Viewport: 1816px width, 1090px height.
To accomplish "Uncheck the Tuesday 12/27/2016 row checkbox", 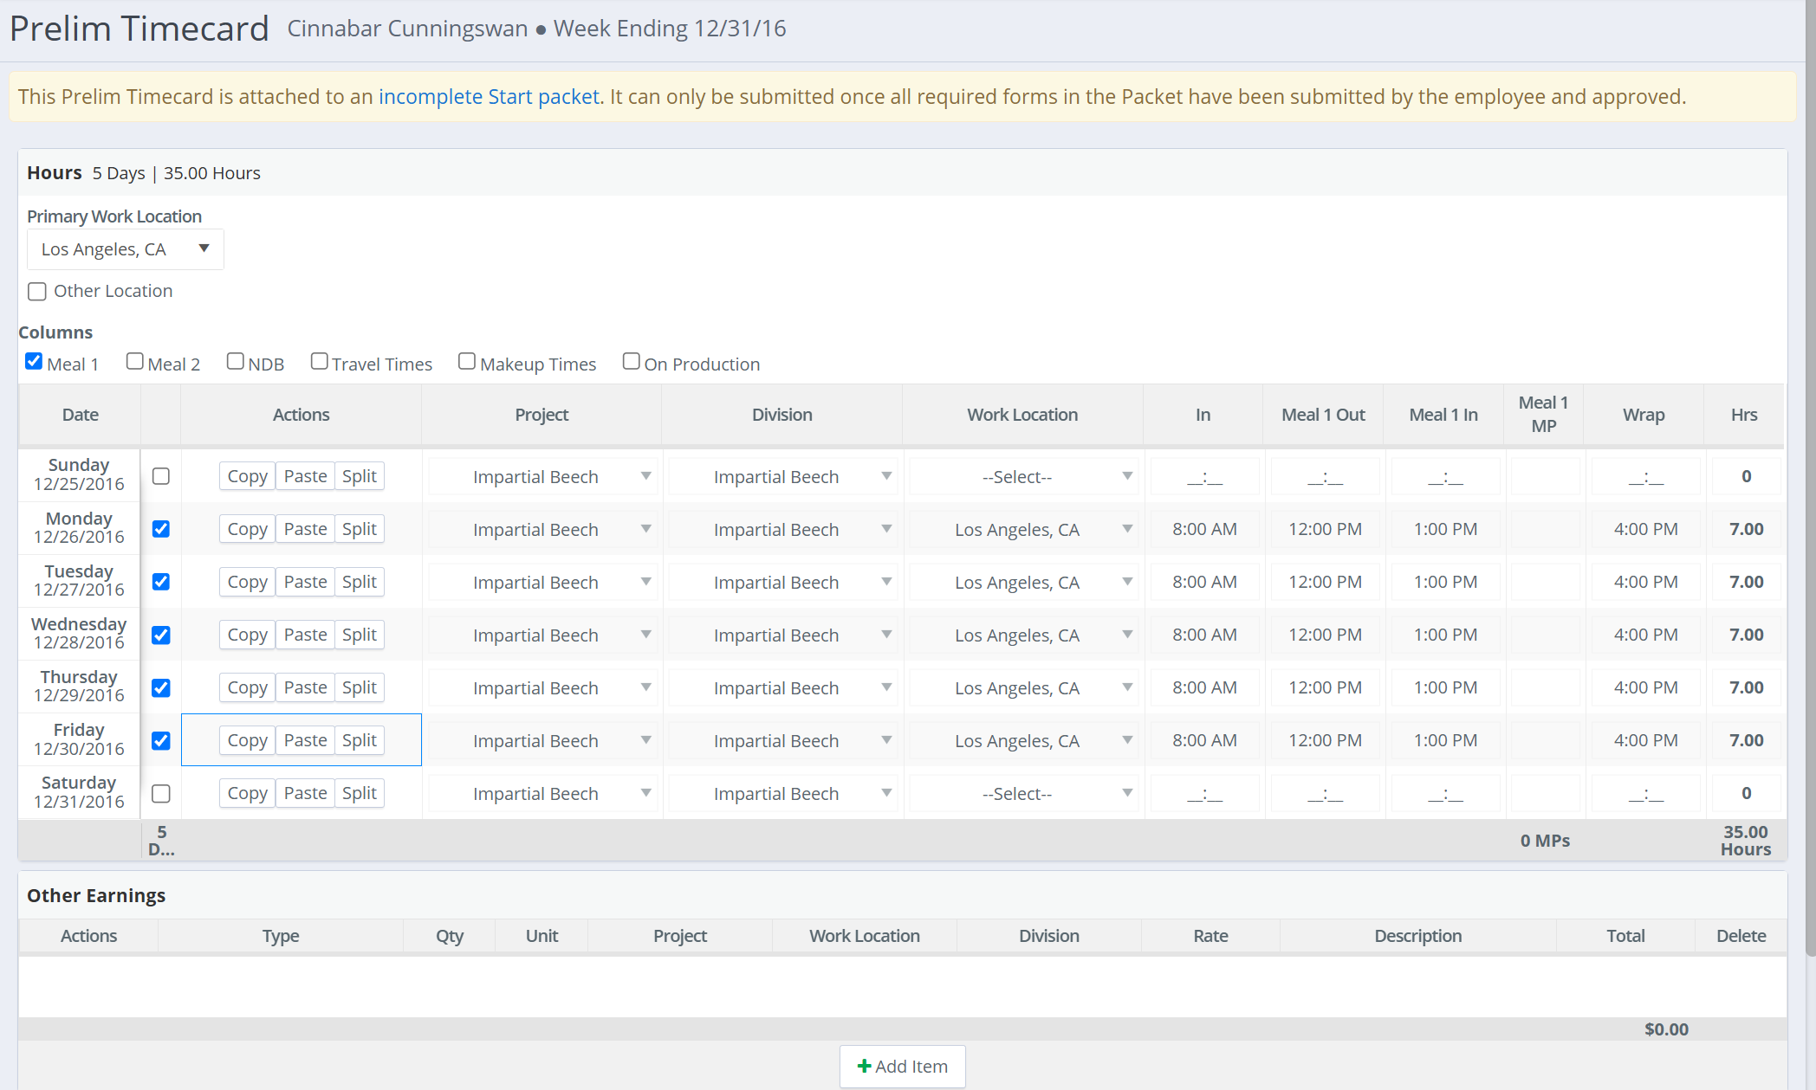I will (161, 582).
